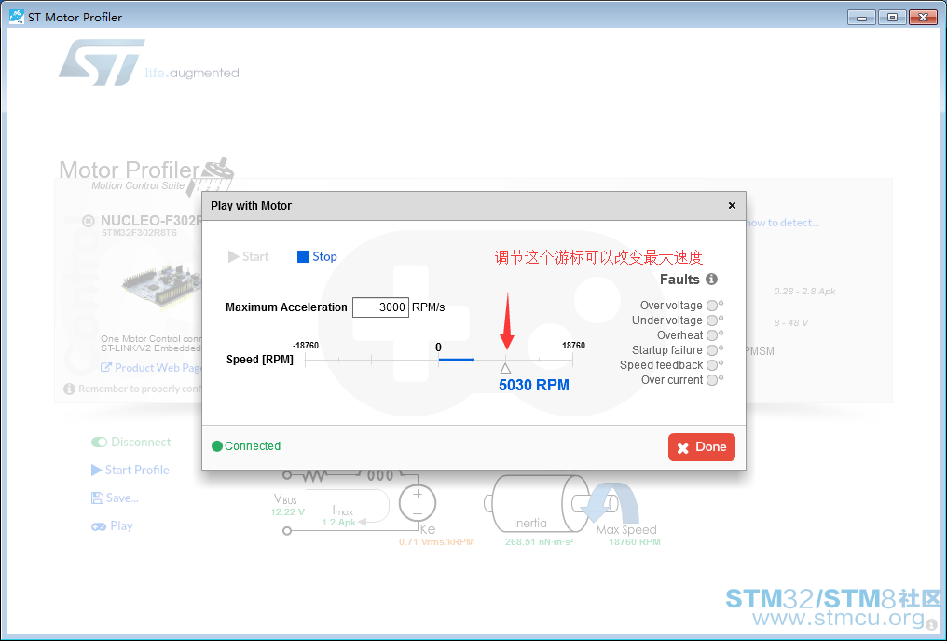The height and width of the screenshot is (641, 947).
Task: Click the Inertia 268.51 value
Action: 540,542
